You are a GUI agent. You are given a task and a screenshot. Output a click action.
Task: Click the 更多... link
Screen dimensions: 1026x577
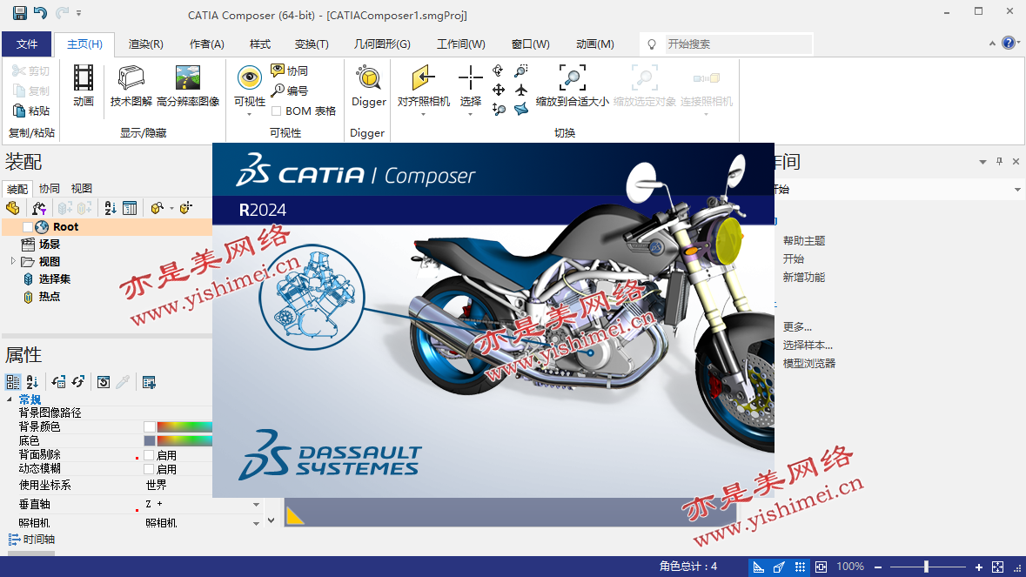pyautogui.click(x=797, y=327)
